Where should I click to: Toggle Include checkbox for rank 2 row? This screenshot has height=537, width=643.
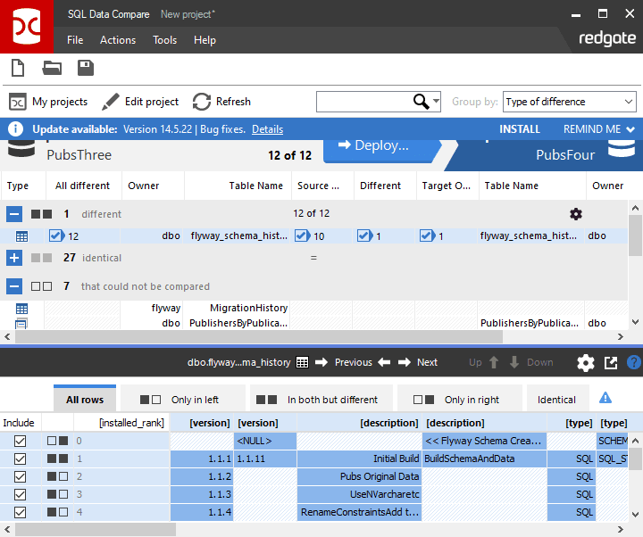pos(20,476)
